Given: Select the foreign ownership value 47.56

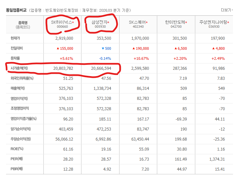Looking at the screenshot, I should [x=106, y=78].
